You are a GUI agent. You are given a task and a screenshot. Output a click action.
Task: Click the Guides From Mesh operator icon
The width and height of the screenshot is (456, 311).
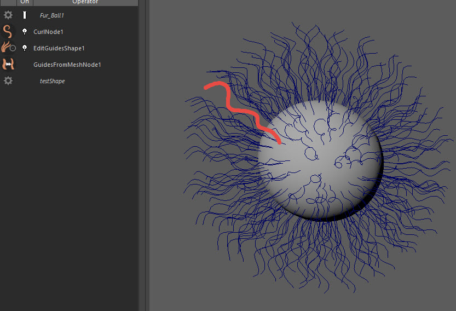point(8,65)
